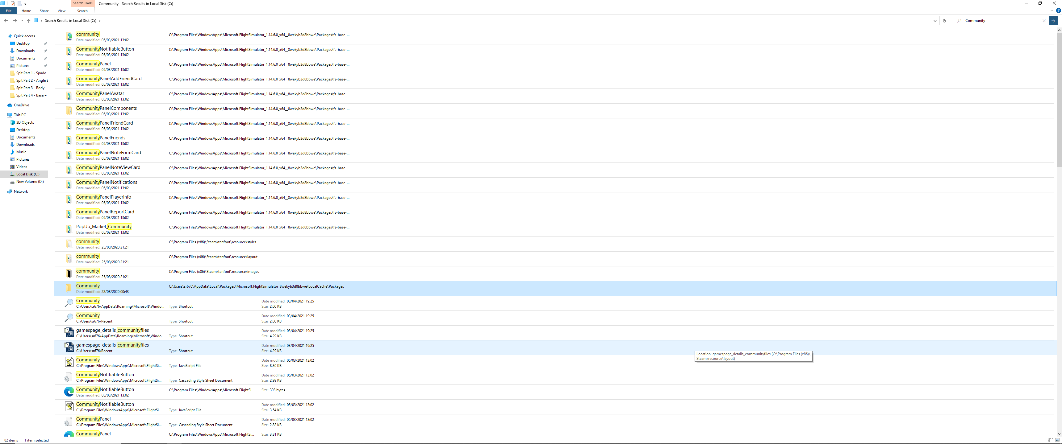Click the New Folder quick access toolbar icon

tap(19, 3)
